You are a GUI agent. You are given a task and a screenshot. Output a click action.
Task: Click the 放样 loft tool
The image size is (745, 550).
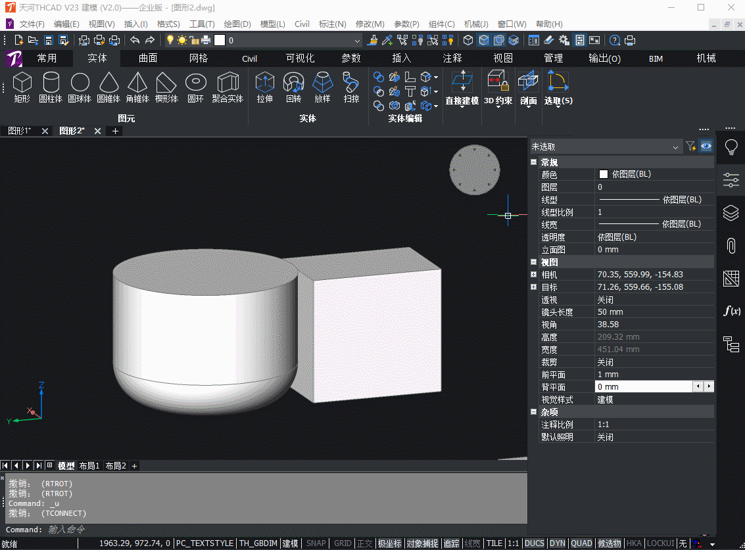pos(322,87)
